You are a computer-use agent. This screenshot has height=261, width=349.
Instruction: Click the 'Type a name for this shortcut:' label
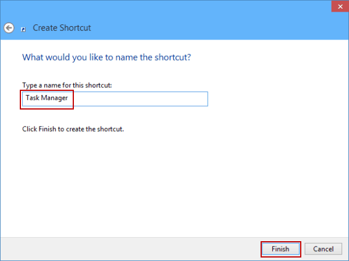tap(67, 85)
